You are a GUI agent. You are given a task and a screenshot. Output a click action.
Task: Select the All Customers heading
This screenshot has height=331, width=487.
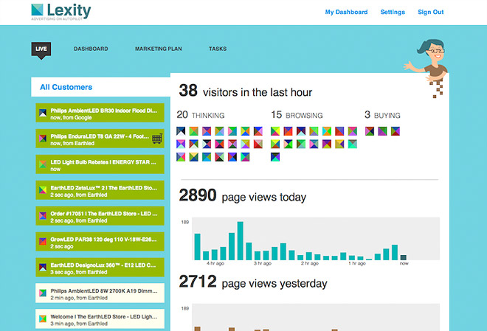click(66, 87)
